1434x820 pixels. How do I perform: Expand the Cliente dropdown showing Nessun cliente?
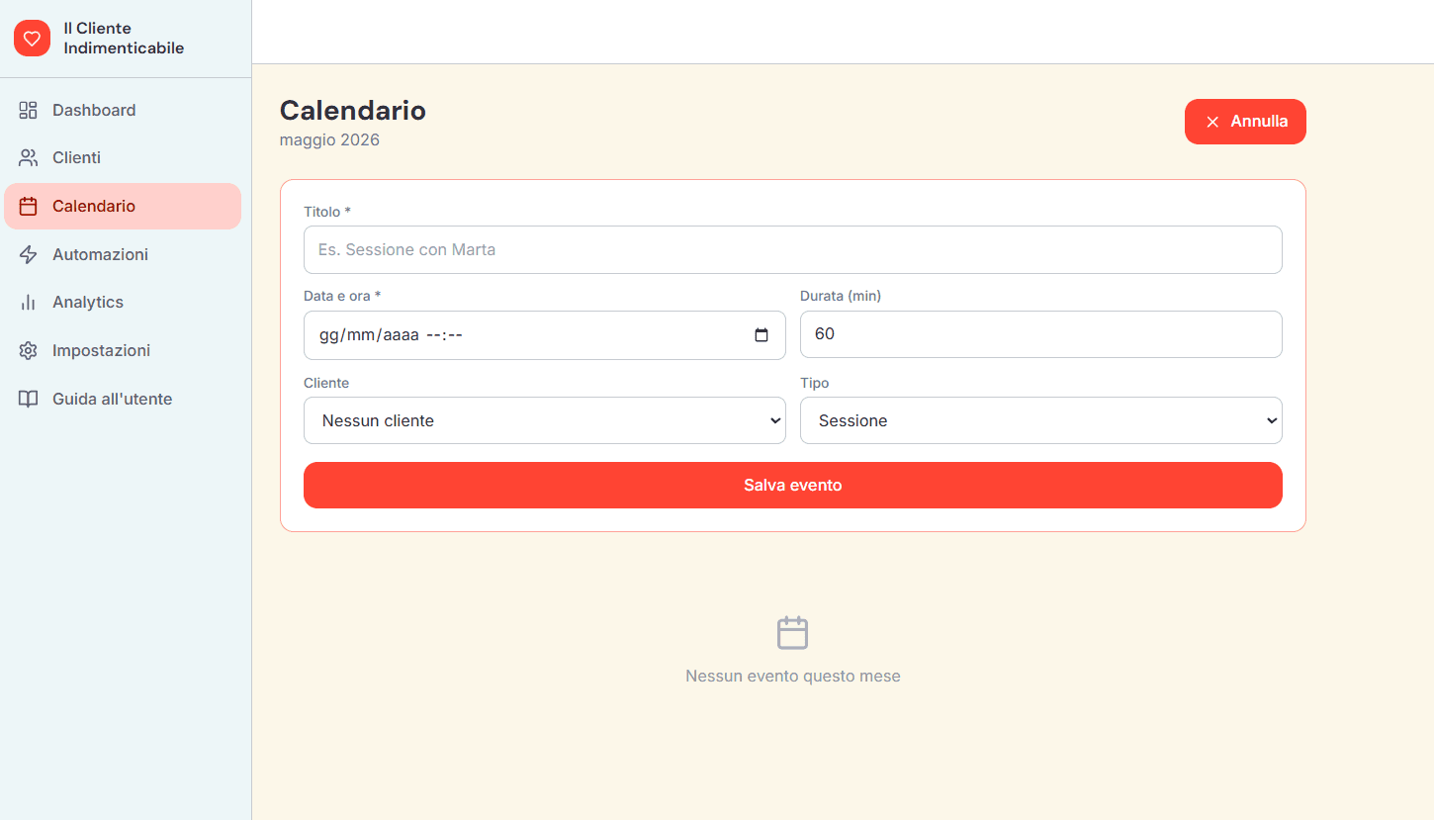point(545,420)
